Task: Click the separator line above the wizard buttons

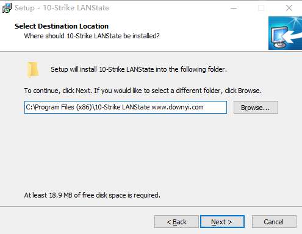Action: point(151,207)
